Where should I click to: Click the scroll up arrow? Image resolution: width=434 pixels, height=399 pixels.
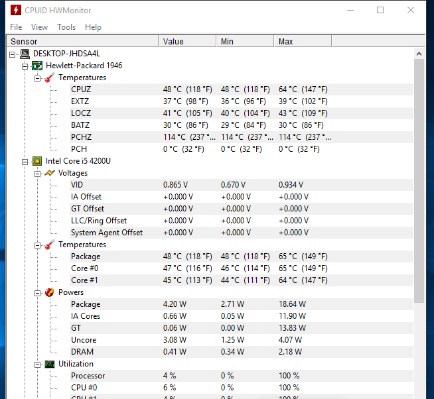coord(419,54)
